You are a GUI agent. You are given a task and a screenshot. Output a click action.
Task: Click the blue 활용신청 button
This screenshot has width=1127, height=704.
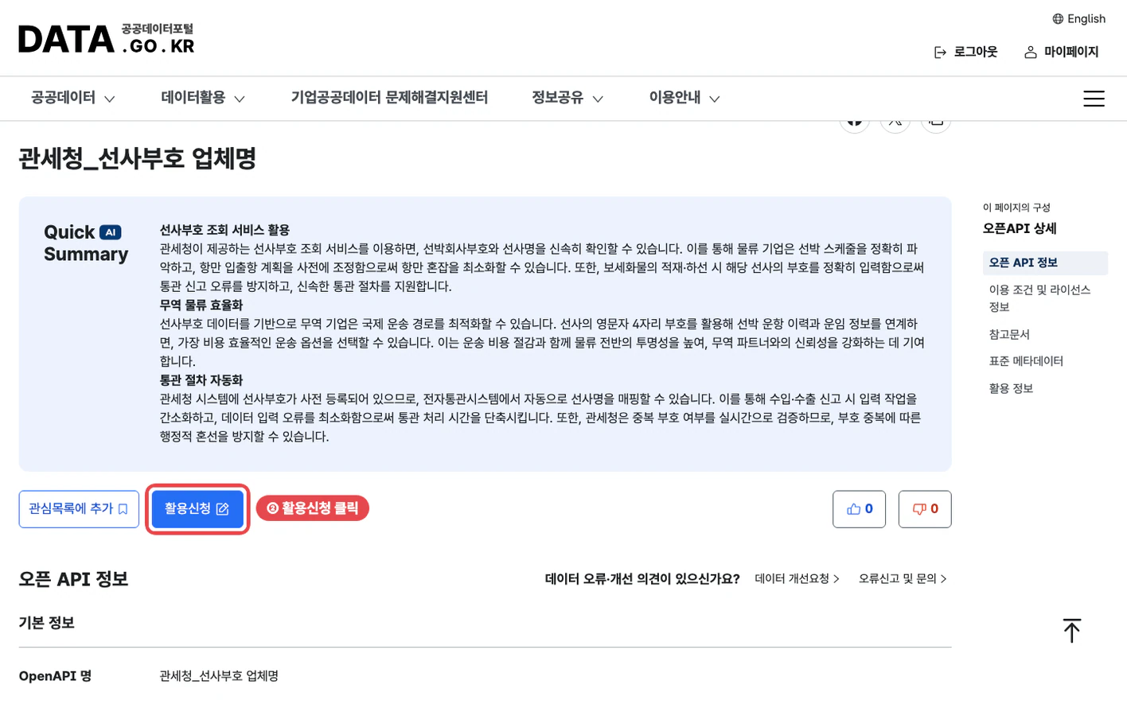coord(197,509)
